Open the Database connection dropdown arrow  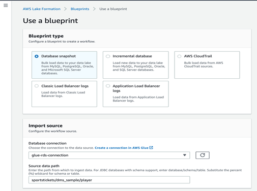coord(185,155)
